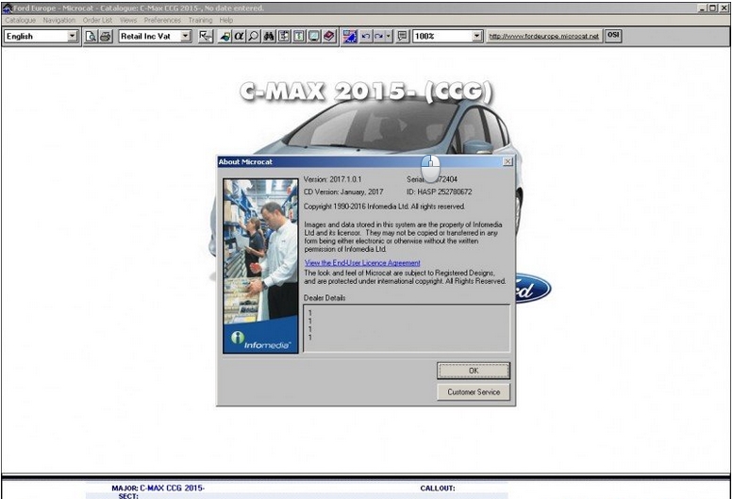Viewport: 733px width, 499px height.
Task: Click the speech bubble notes icon
Action: tap(402, 36)
